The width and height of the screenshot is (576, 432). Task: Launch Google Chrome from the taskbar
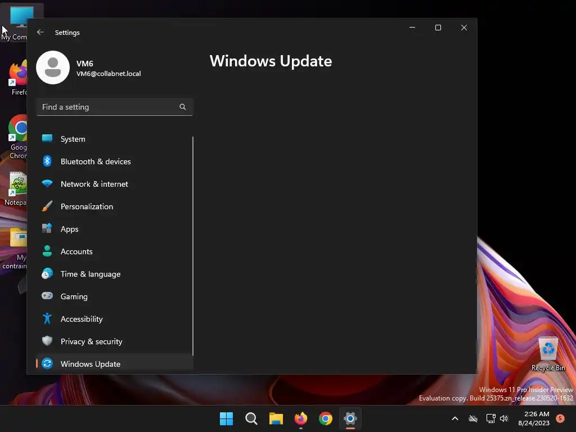click(x=326, y=418)
